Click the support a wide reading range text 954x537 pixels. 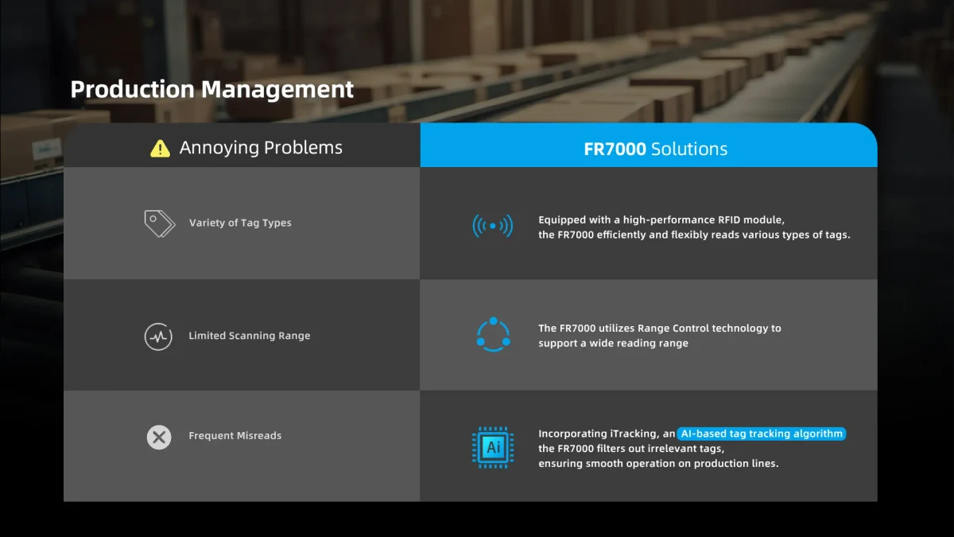click(613, 343)
